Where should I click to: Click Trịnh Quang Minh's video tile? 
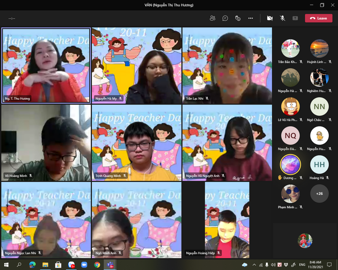click(x=137, y=143)
